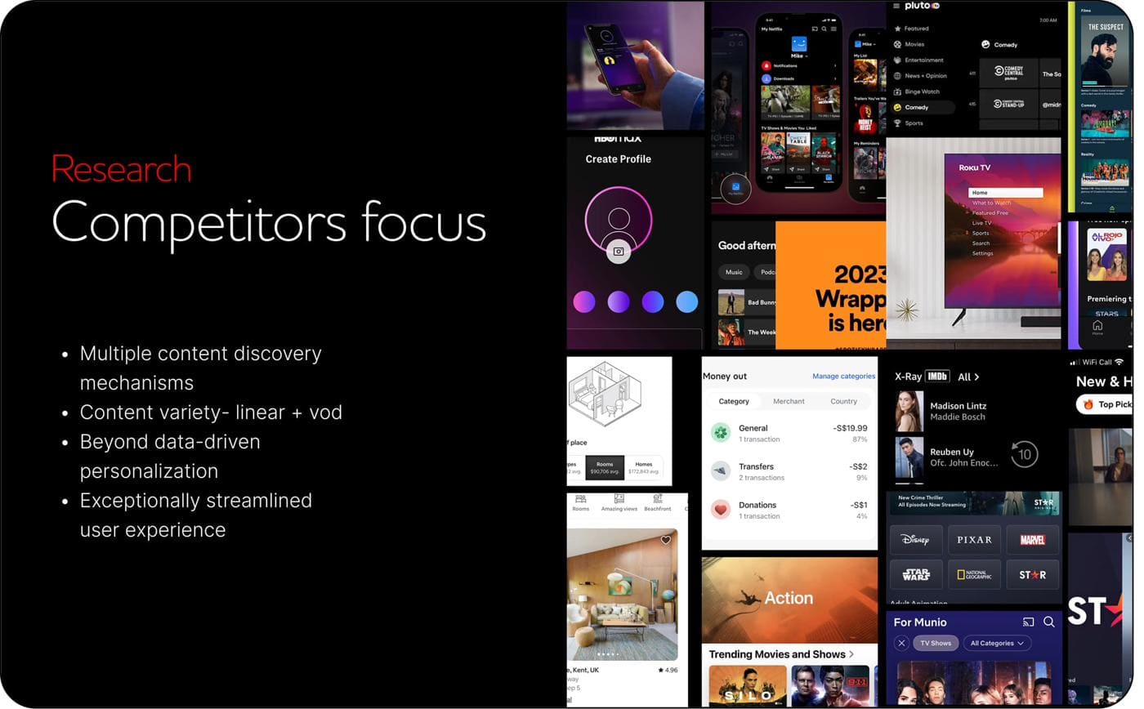Choose News + Opinion in Pluto TV

click(x=925, y=76)
